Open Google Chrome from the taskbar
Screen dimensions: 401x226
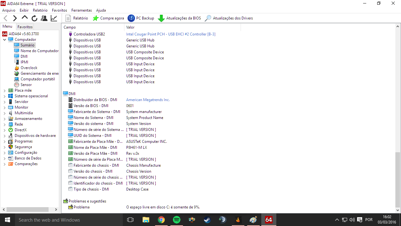click(x=161, y=220)
